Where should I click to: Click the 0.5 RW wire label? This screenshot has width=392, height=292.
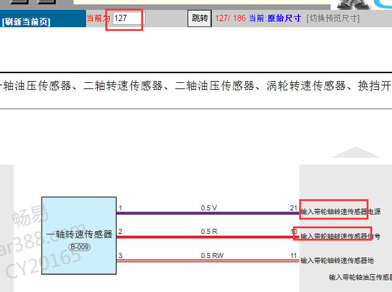click(x=212, y=255)
